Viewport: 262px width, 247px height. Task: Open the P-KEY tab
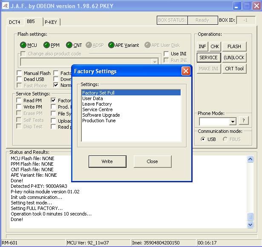[51, 22]
